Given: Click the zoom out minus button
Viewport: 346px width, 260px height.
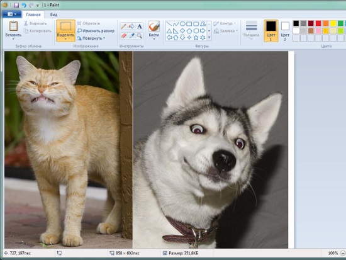Looking at the screenshot, I should click(343, 253).
